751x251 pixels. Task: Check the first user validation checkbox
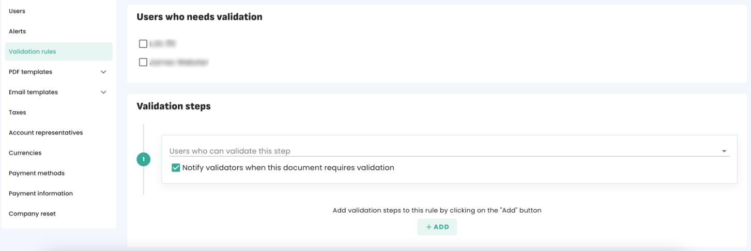(143, 44)
